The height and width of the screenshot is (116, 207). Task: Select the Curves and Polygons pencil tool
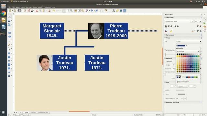[9, 45]
